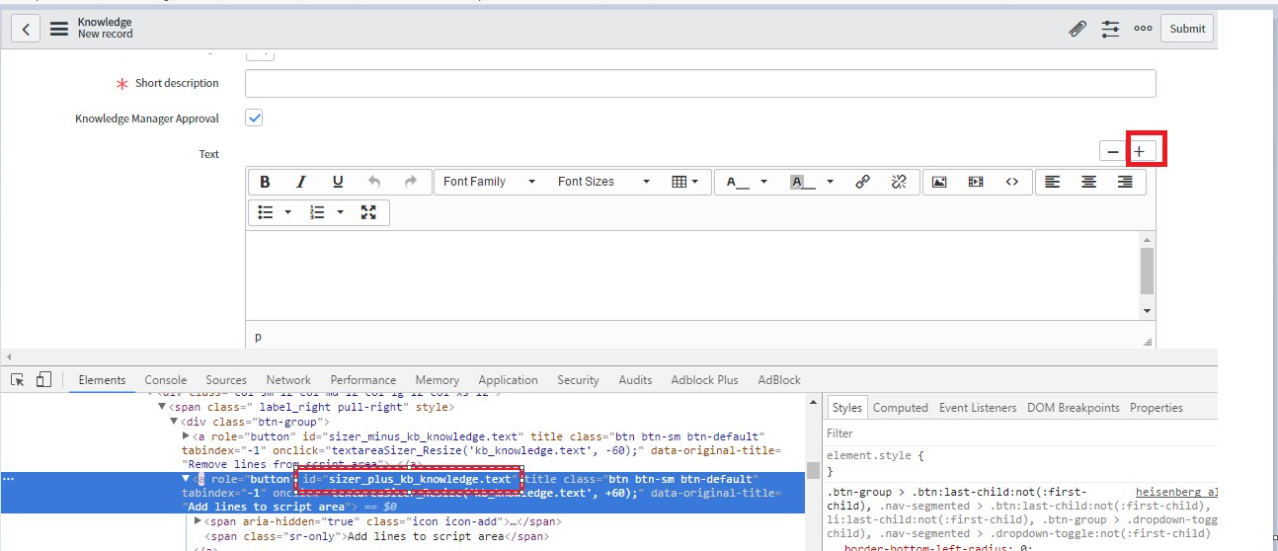Collapse the span label_right pull-right node
This screenshot has height=551, width=1278.
[163, 407]
